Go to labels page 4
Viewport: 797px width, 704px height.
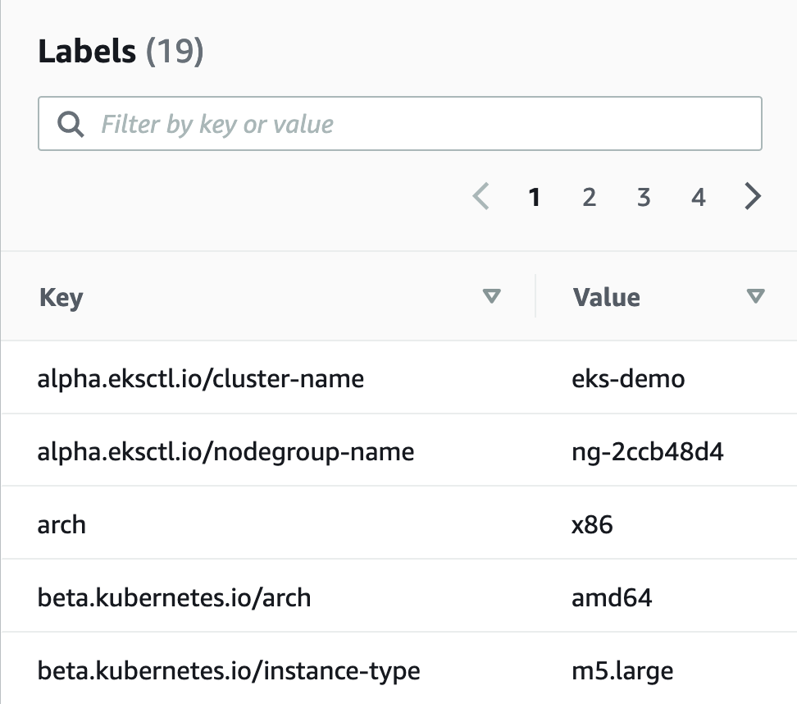(x=698, y=197)
